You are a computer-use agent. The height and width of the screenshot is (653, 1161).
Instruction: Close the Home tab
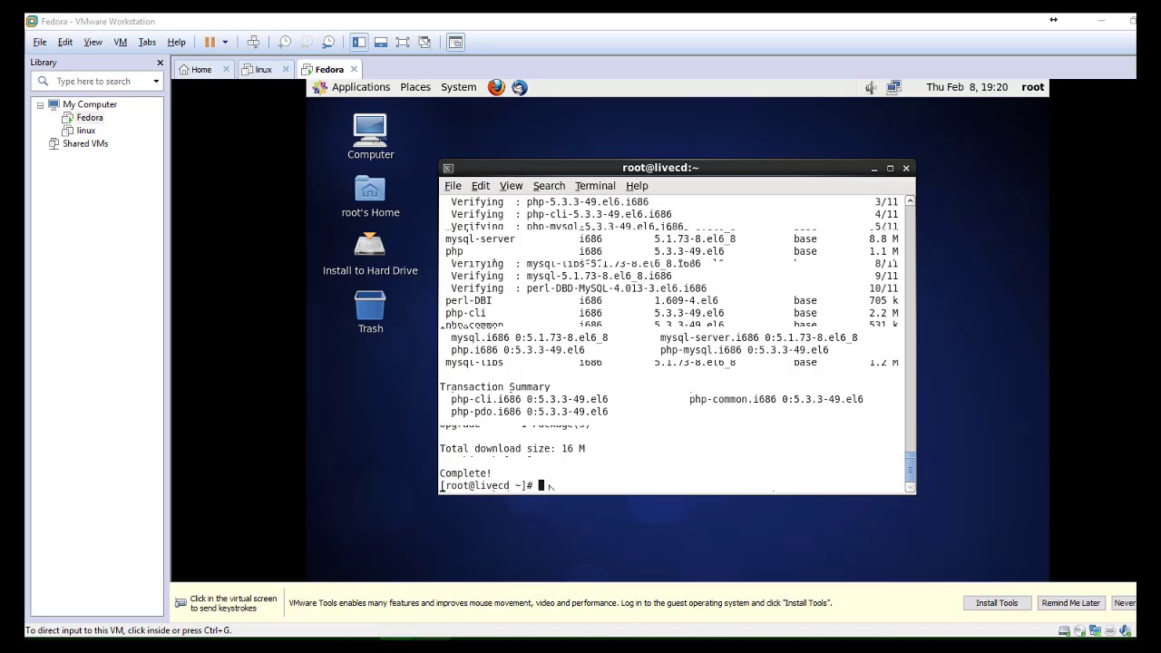point(226,70)
